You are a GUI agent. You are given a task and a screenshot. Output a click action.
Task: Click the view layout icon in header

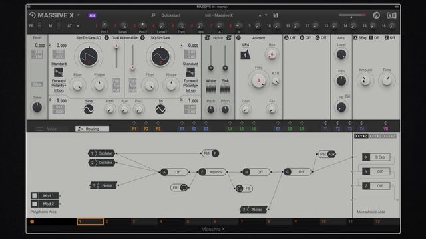[392, 15]
